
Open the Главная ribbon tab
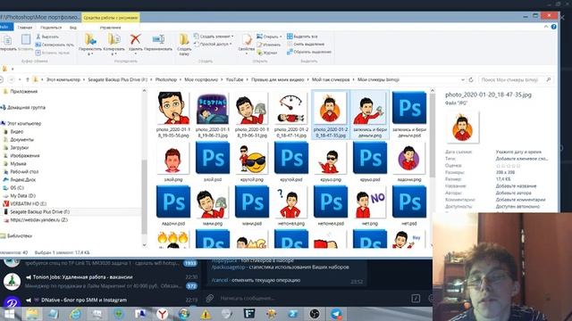[x=25, y=28]
